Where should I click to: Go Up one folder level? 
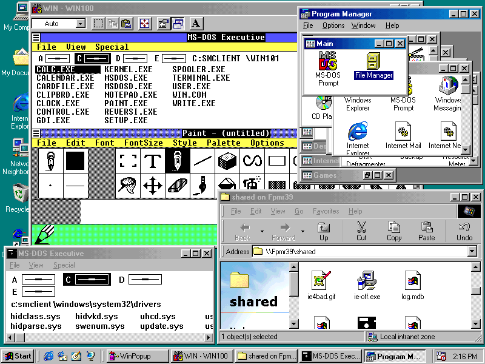[324, 231]
